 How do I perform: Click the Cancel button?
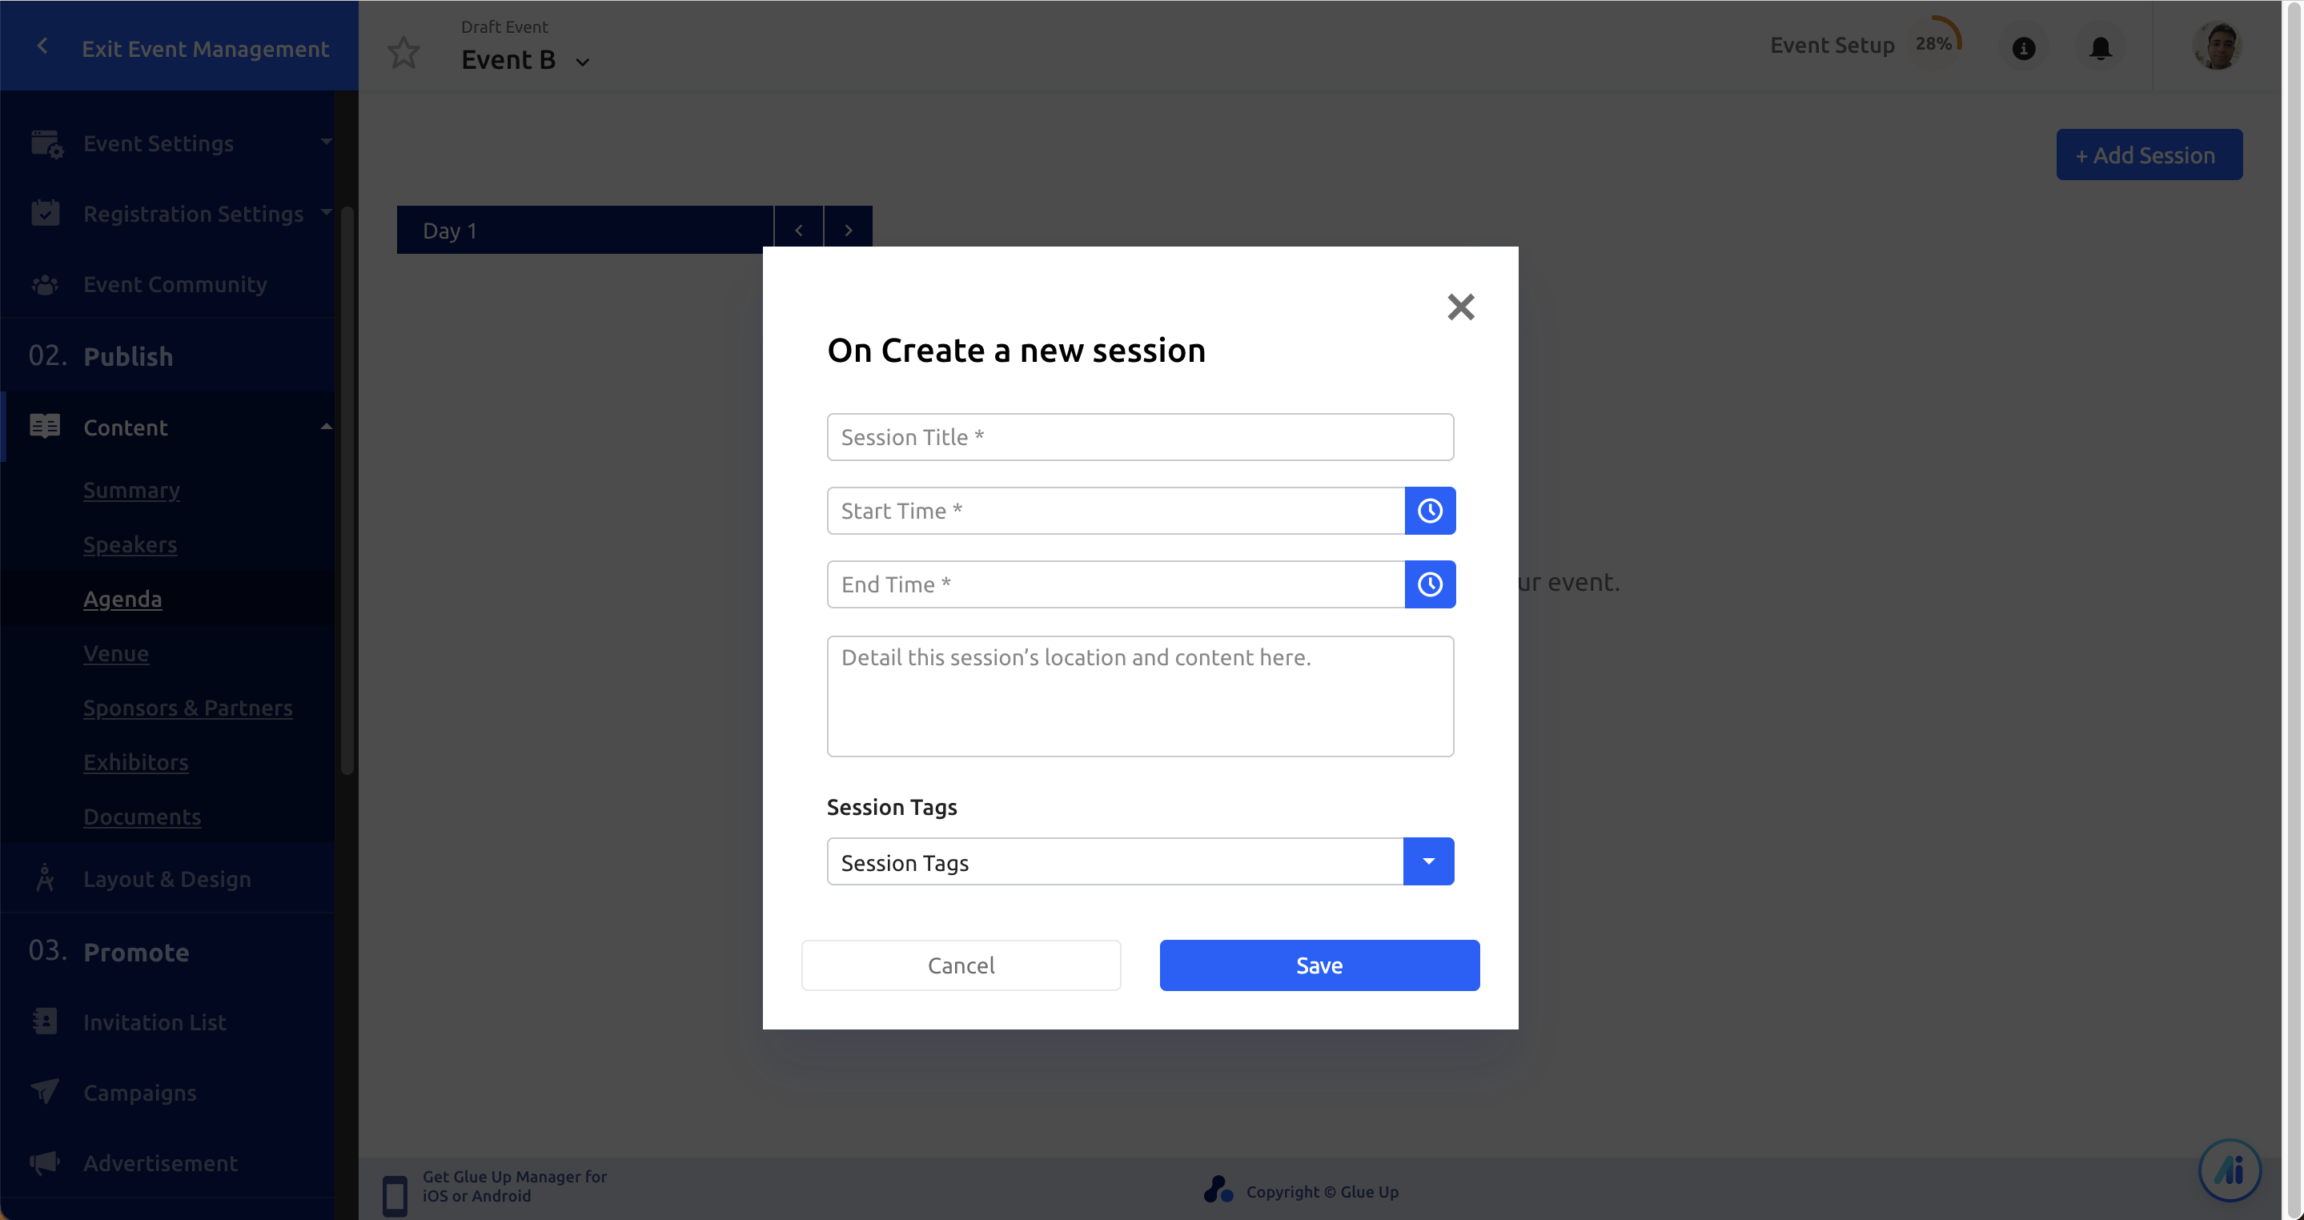coord(961,965)
